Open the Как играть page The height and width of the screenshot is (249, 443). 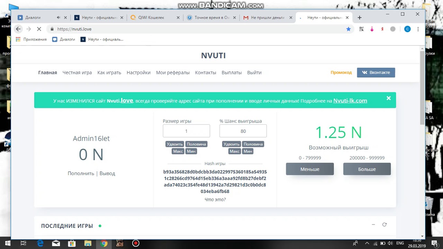(x=109, y=73)
